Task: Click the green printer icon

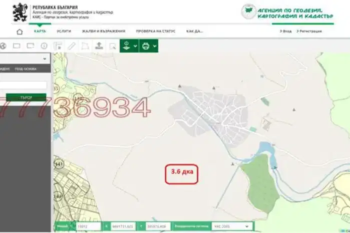Action: pyautogui.click(x=146, y=46)
